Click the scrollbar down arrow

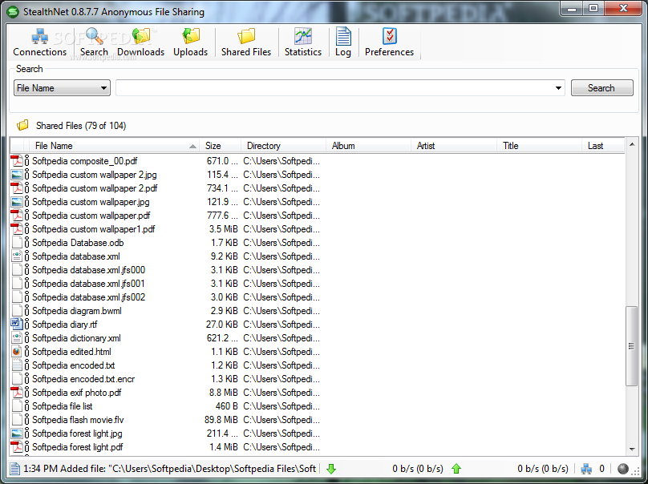[x=632, y=449]
